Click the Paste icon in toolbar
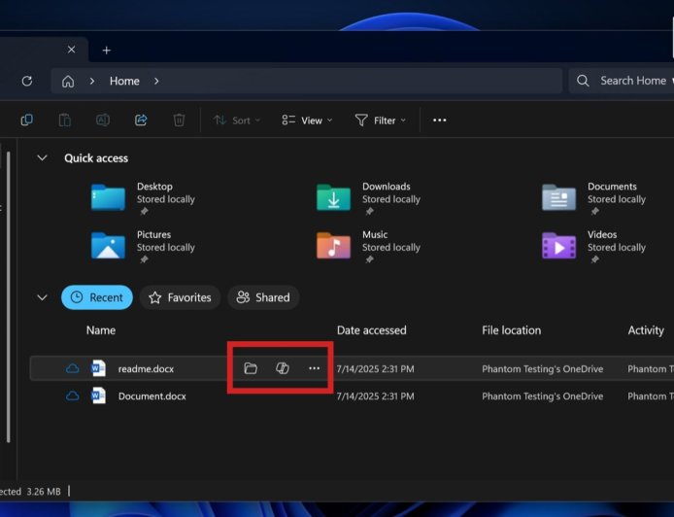Image resolution: width=674 pixels, height=517 pixels. (65, 120)
